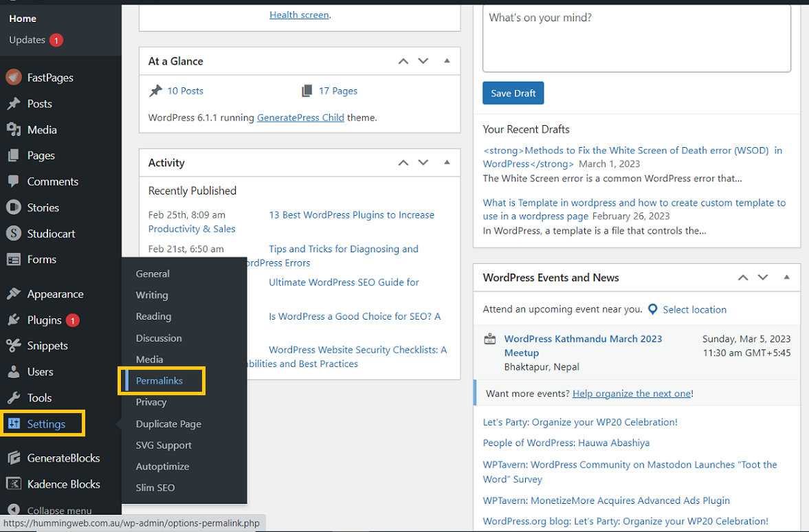
Task: Click the Studiocart sidebar icon
Action: 14,234
